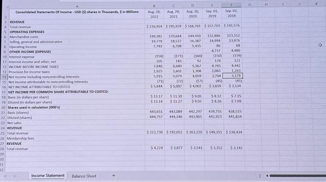The image size is (326, 182).
Task: Select operating income value 7,793
Action: pos(157,46)
